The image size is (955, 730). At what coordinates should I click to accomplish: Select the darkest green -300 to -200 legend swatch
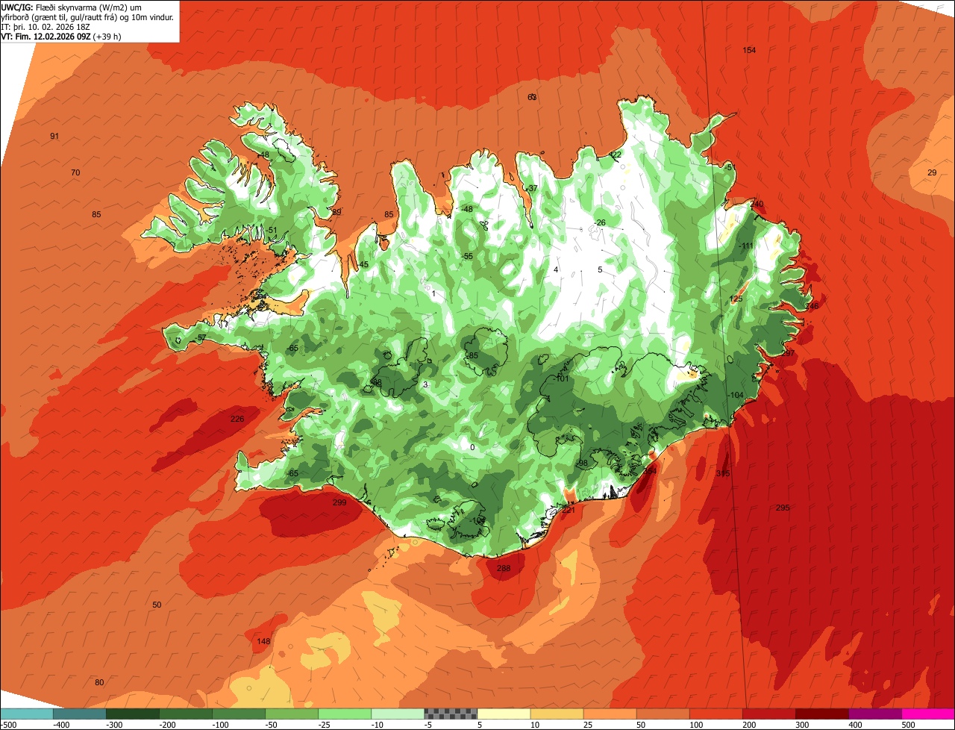coord(132,714)
